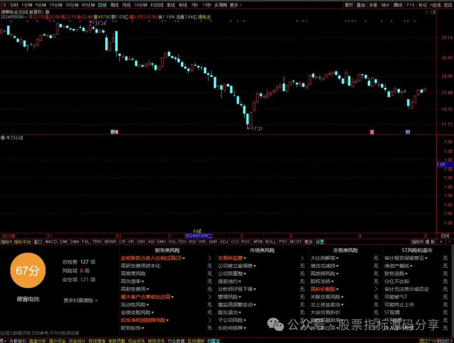Image resolution: width=454 pixels, height=343 pixels.
Task: Open the 更多 periods dropdown in top bar
Action: point(236,5)
